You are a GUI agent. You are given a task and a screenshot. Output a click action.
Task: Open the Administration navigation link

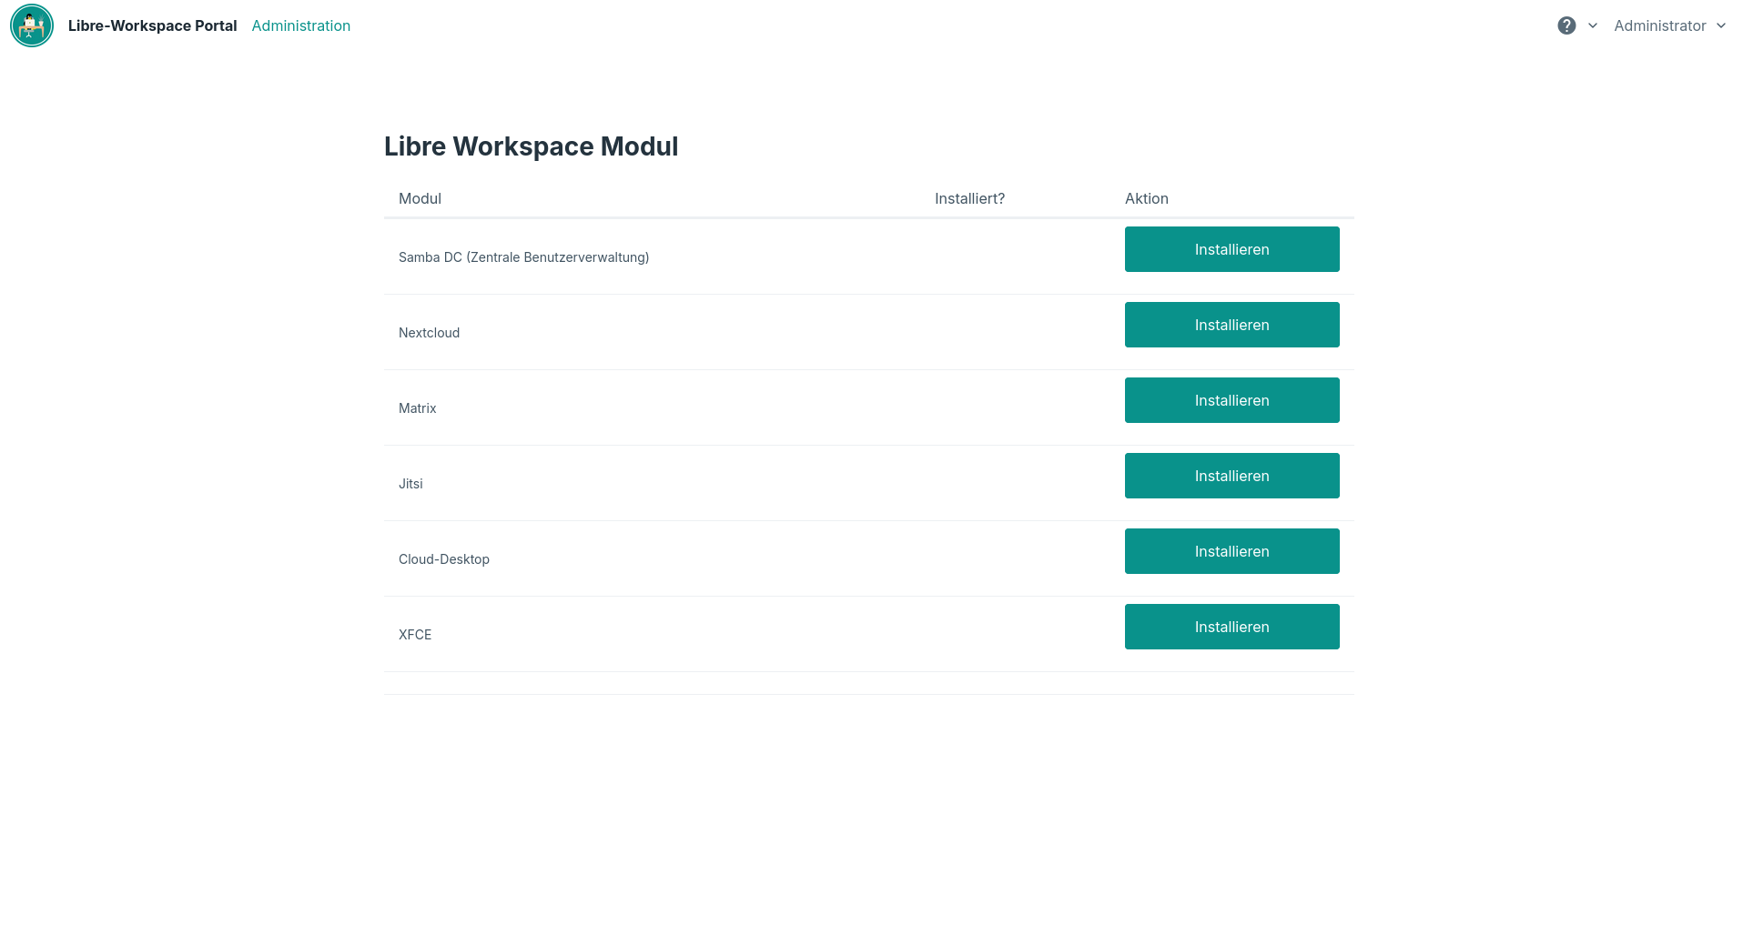tap(300, 25)
